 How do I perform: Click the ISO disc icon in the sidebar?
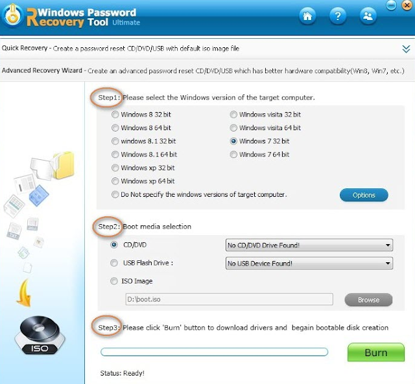[40, 335]
